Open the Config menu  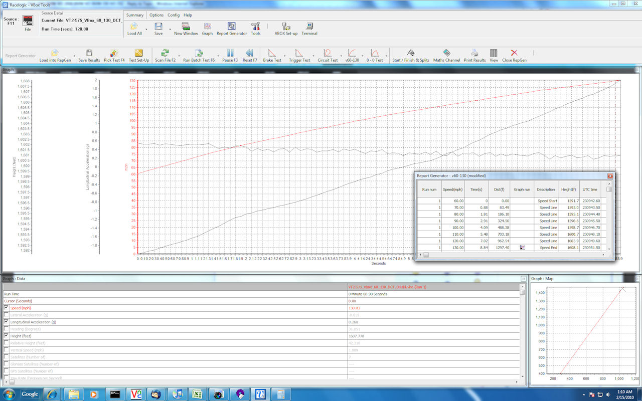pyautogui.click(x=174, y=15)
